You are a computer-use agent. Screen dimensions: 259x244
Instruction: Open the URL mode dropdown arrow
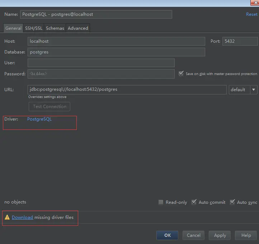tap(254, 90)
